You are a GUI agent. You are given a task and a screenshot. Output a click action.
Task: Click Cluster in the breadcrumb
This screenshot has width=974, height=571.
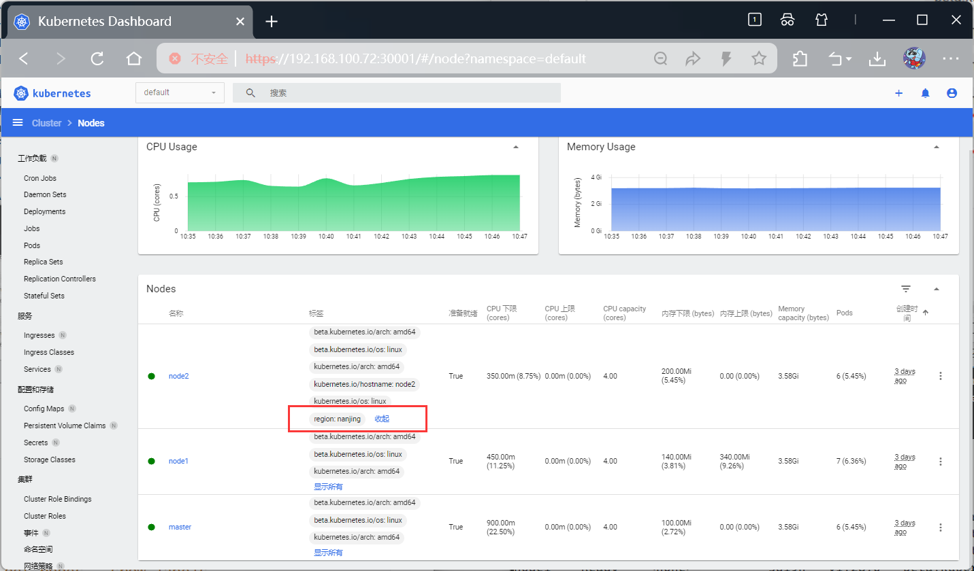(x=46, y=123)
